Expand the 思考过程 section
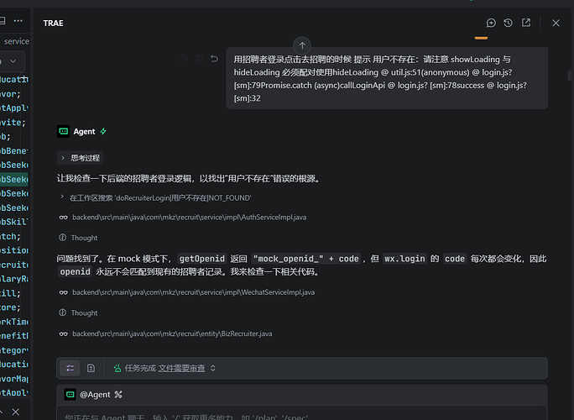 pos(81,158)
